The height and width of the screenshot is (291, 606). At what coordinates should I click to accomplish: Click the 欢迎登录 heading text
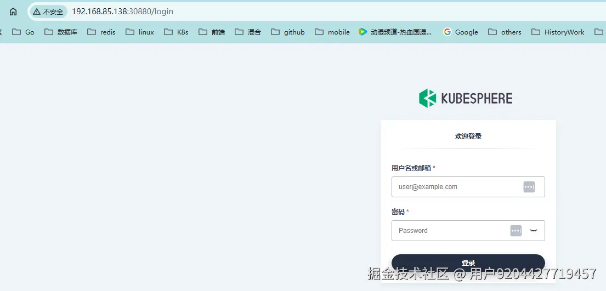468,136
